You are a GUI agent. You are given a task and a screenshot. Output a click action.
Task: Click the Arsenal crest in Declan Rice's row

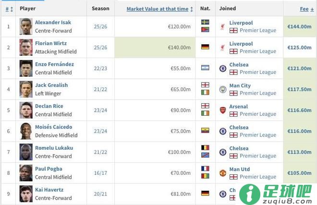[222, 110]
